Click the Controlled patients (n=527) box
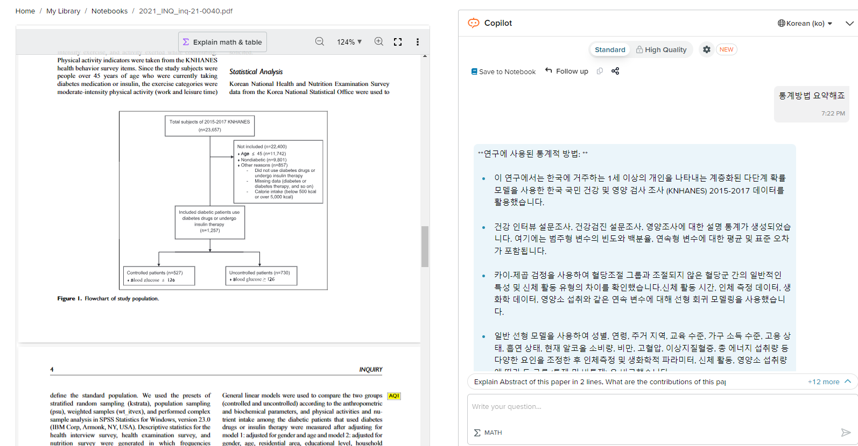The height and width of the screenshot is (446, 858). point(159,276)
